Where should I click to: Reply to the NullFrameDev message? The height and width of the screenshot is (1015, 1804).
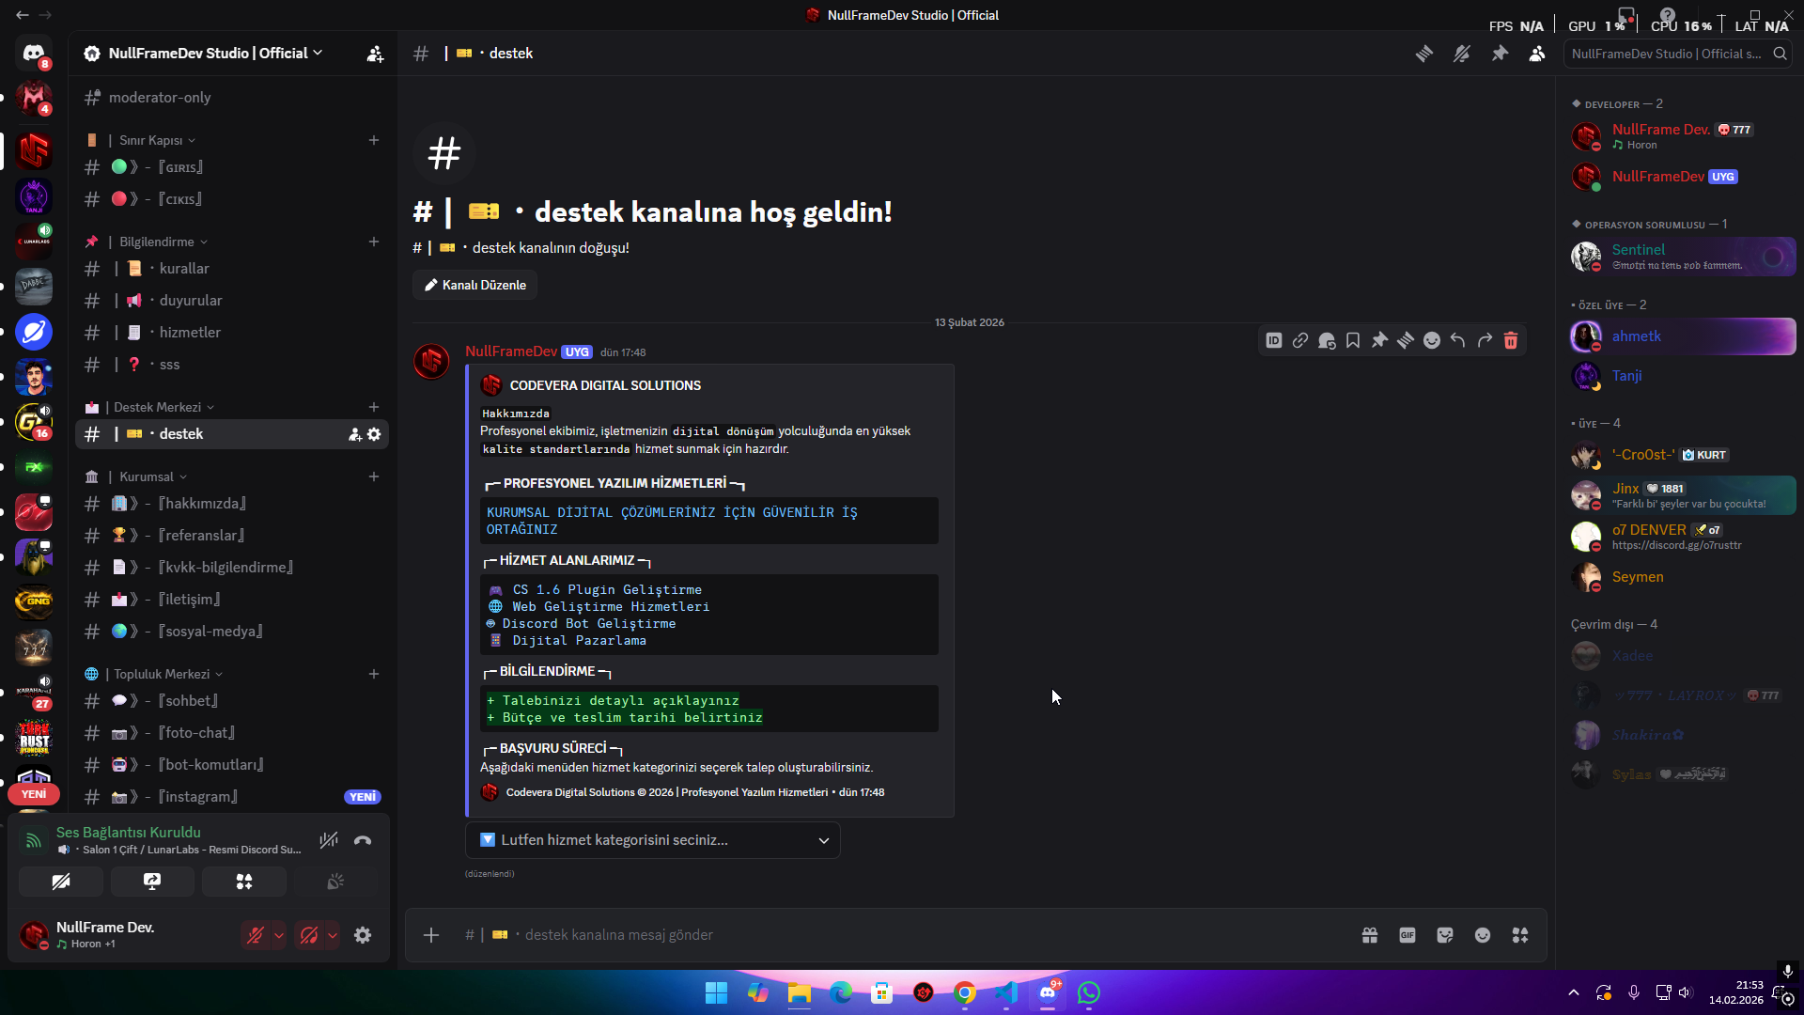point(1458,340)
